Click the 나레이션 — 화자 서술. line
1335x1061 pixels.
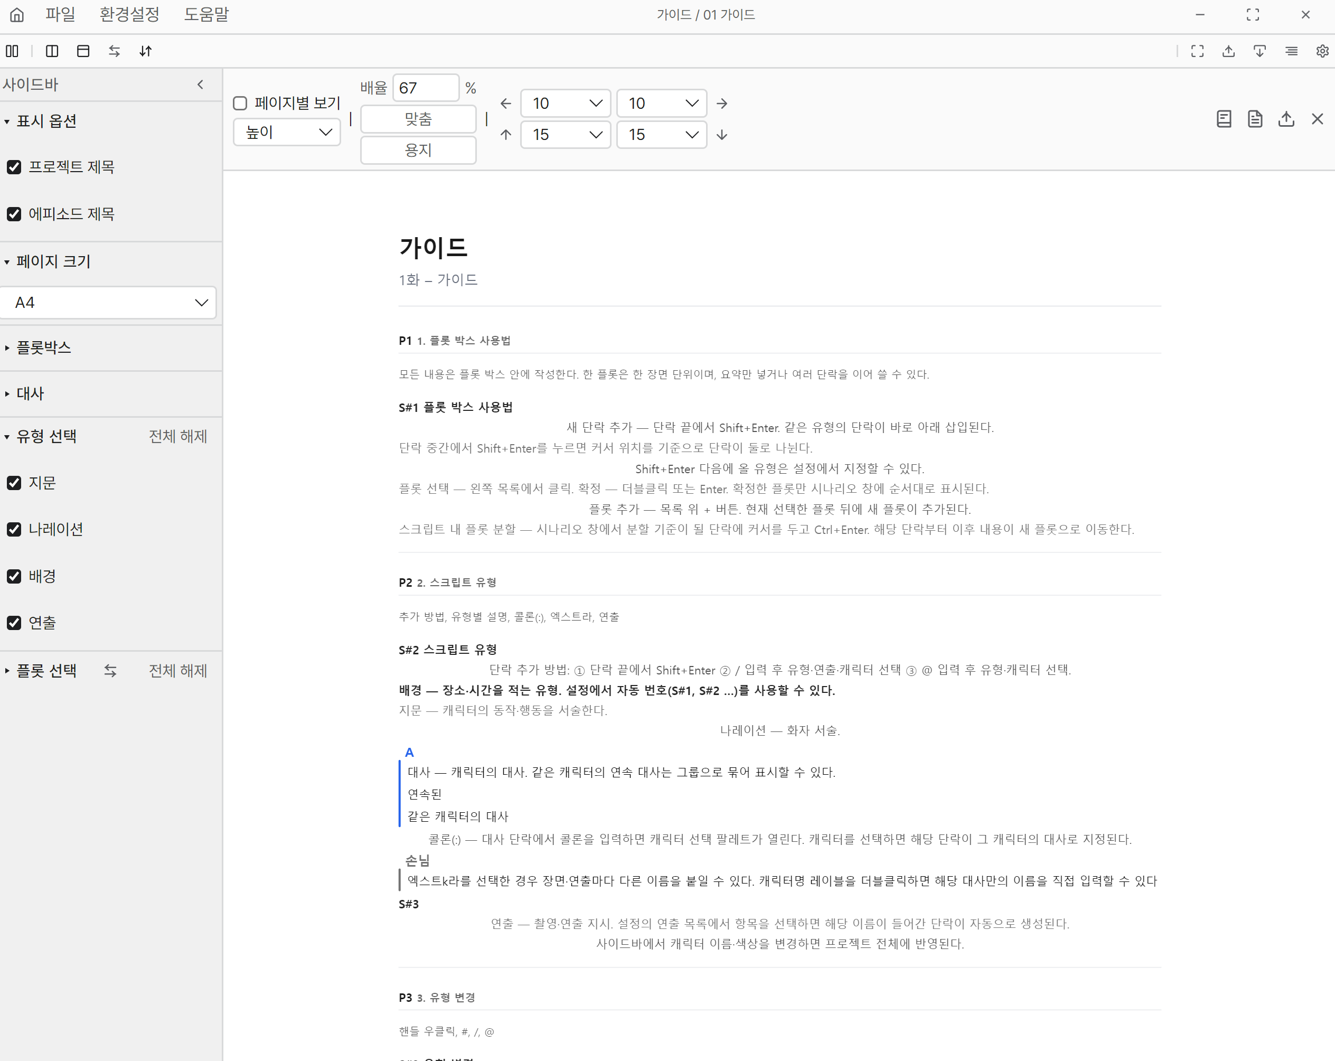779,730
